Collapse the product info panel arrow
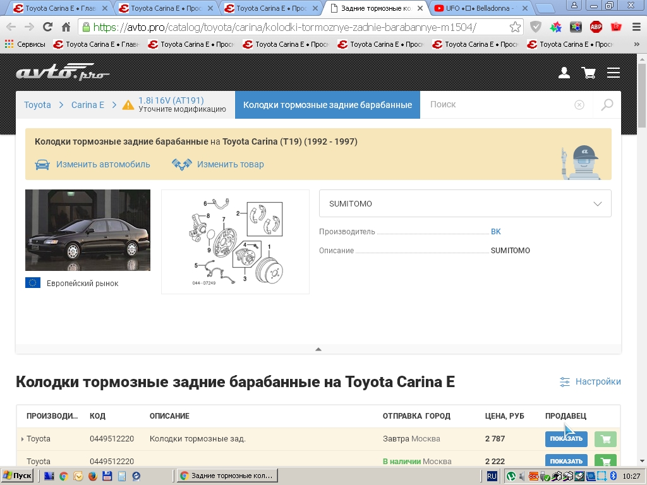 (318, 349)
